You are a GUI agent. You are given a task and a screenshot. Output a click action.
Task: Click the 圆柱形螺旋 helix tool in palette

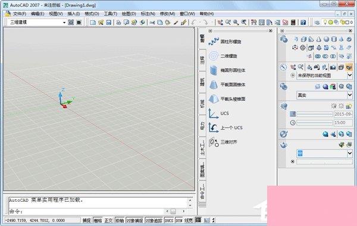[x=225, y=42]
